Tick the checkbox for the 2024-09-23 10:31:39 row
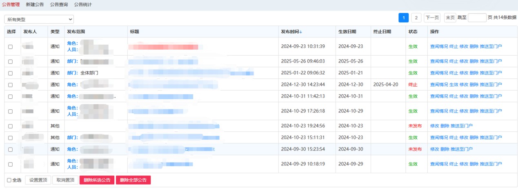518x189 pixels. (11, 47)
